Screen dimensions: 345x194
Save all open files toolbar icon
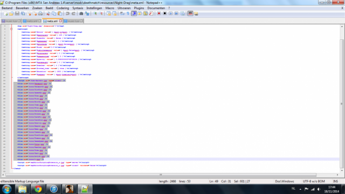tap(23, 13)
